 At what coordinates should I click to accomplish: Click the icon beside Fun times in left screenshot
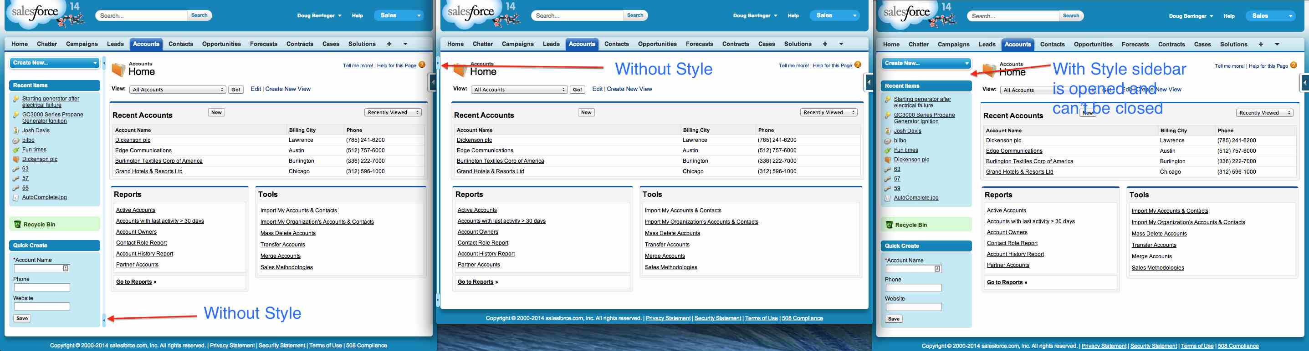click(16, 150)
